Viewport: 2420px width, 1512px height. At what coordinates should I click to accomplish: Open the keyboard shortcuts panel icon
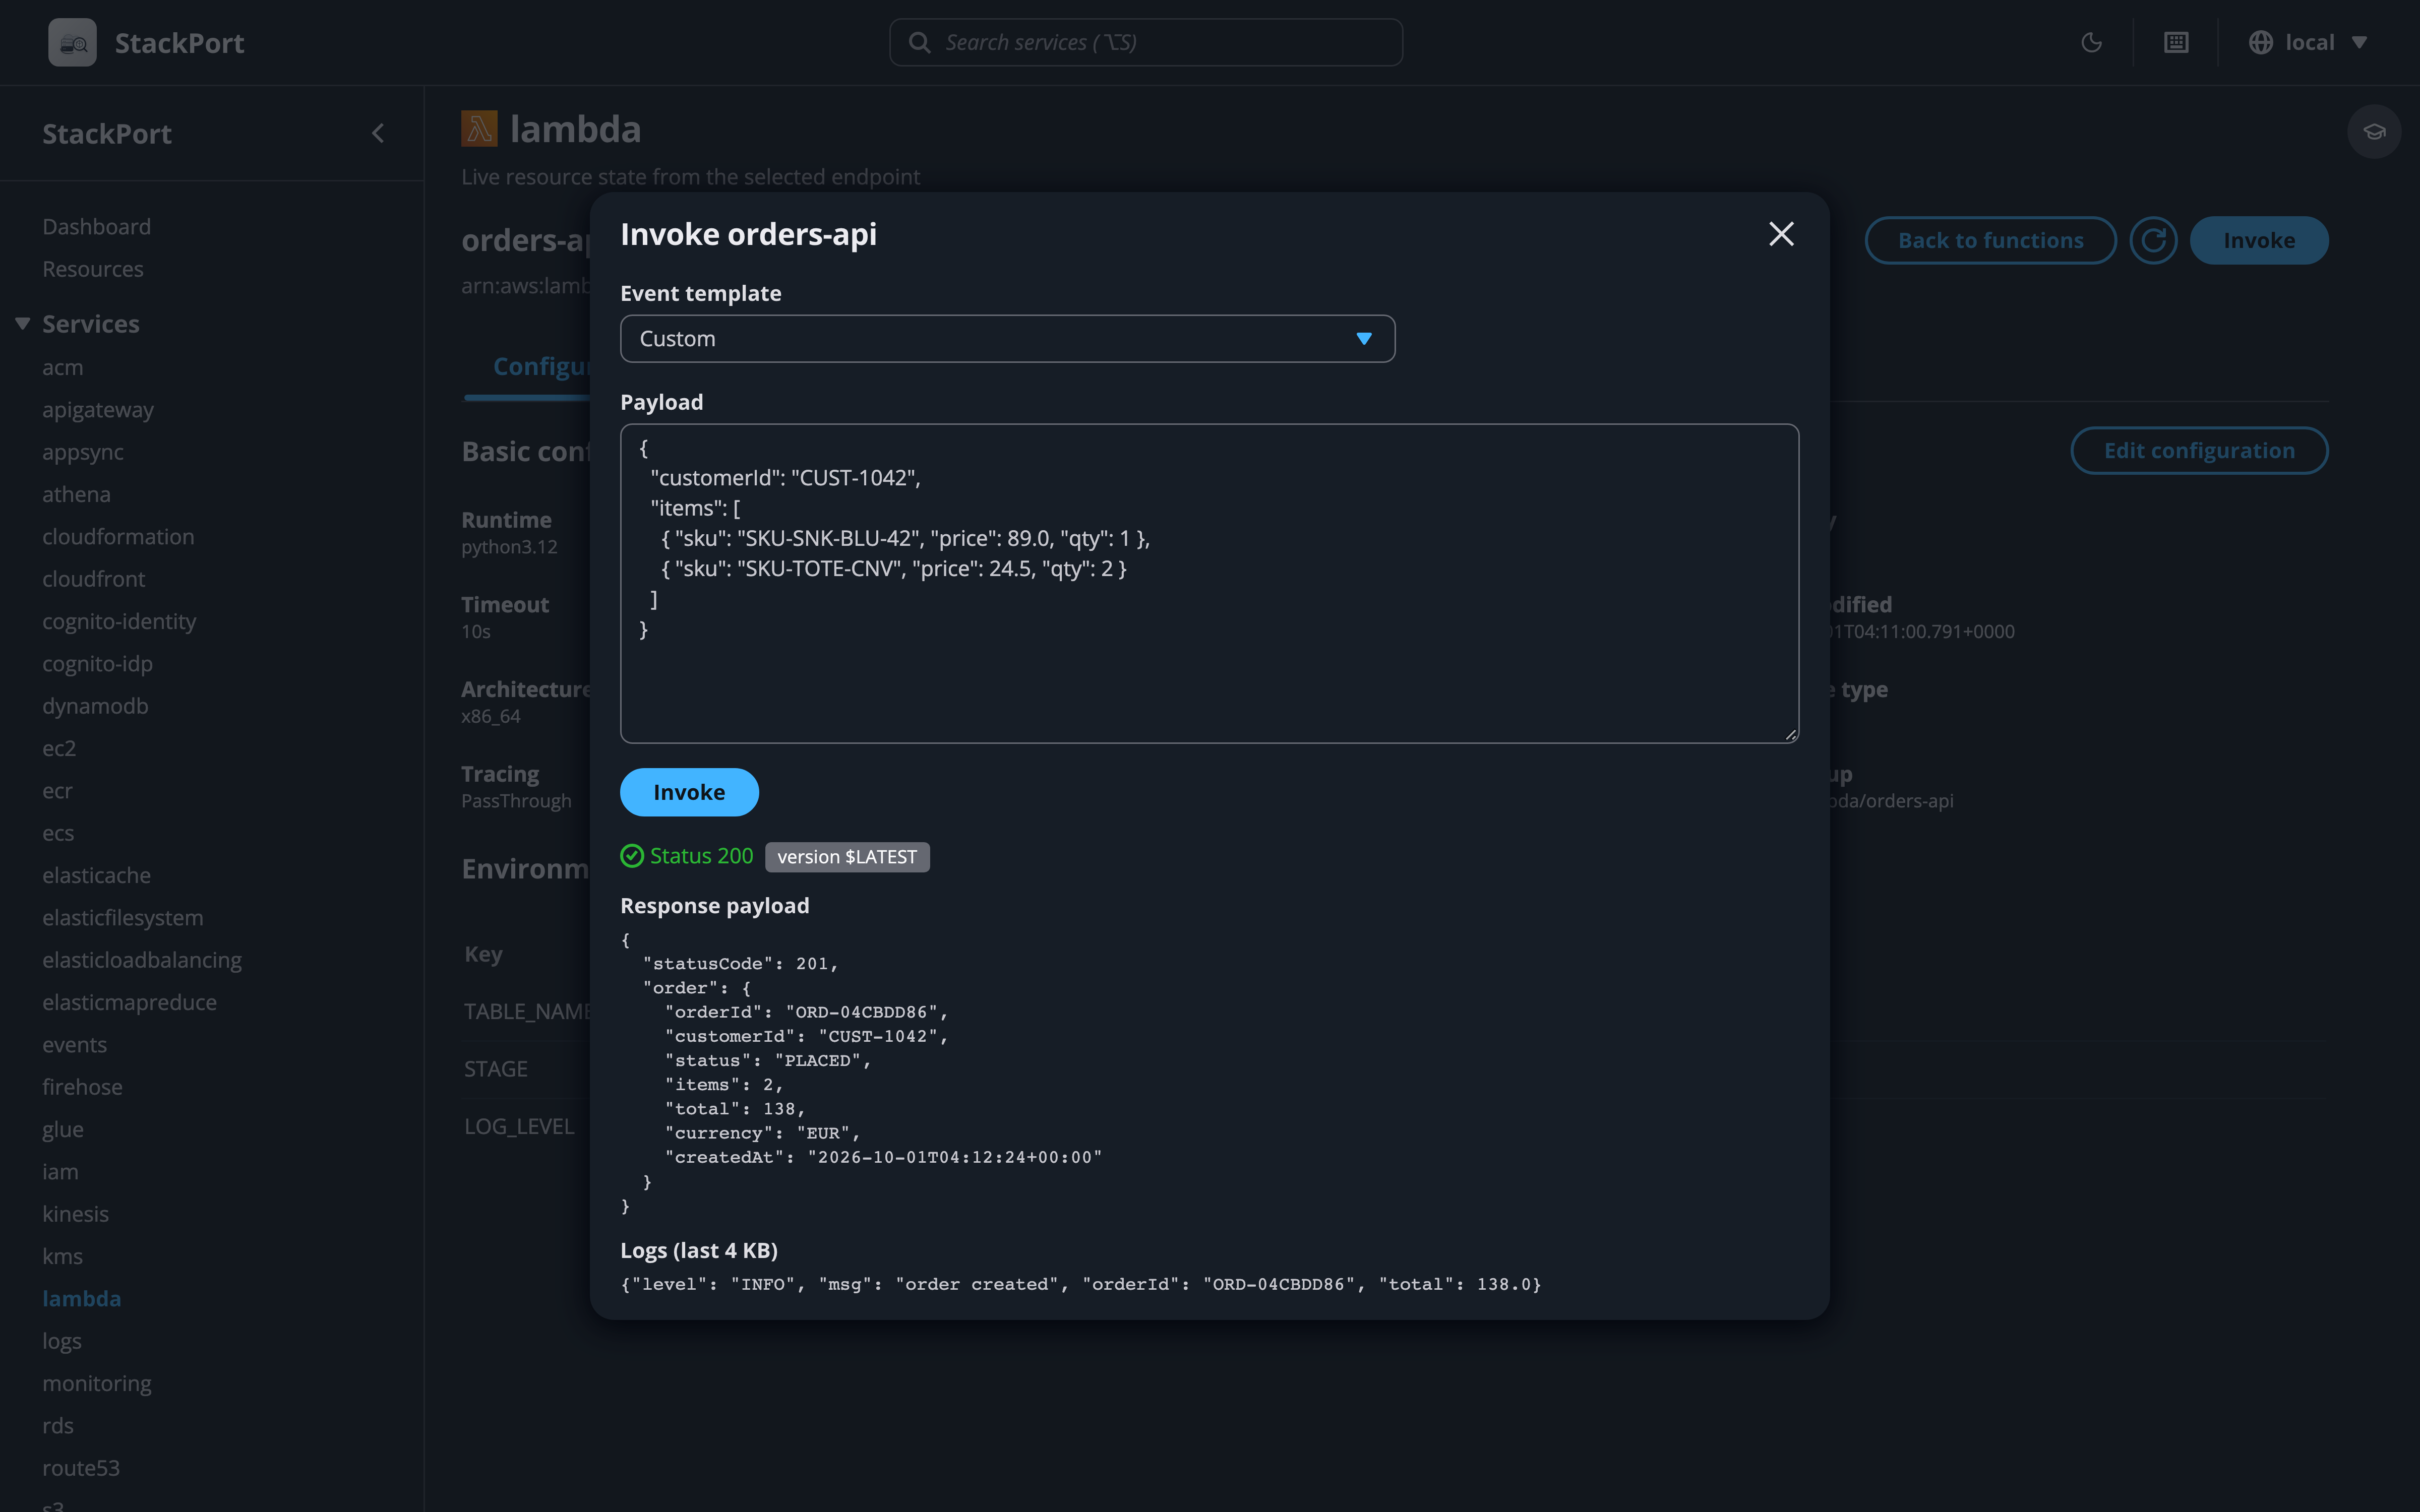coord(2176,42)
